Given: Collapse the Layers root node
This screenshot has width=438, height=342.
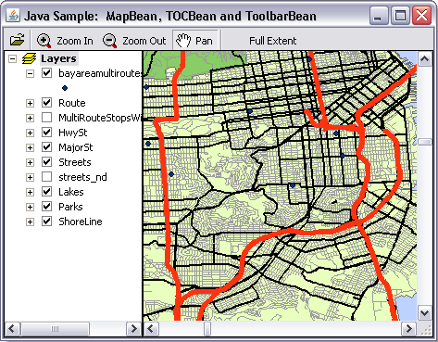Looking at the screenshot, I should 12,58.
